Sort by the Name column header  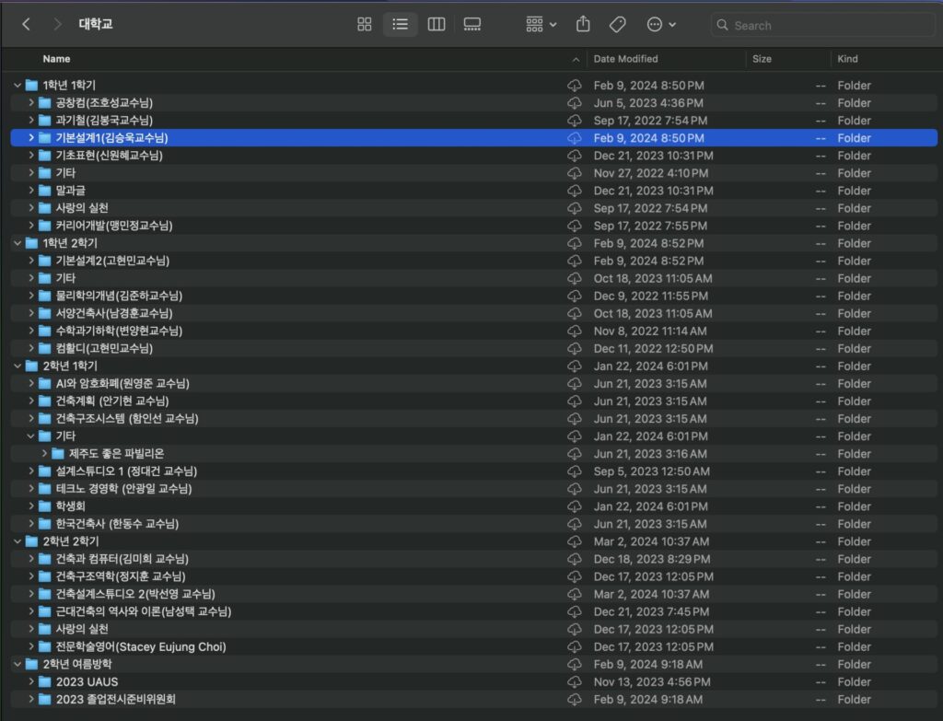coord(56,59)
